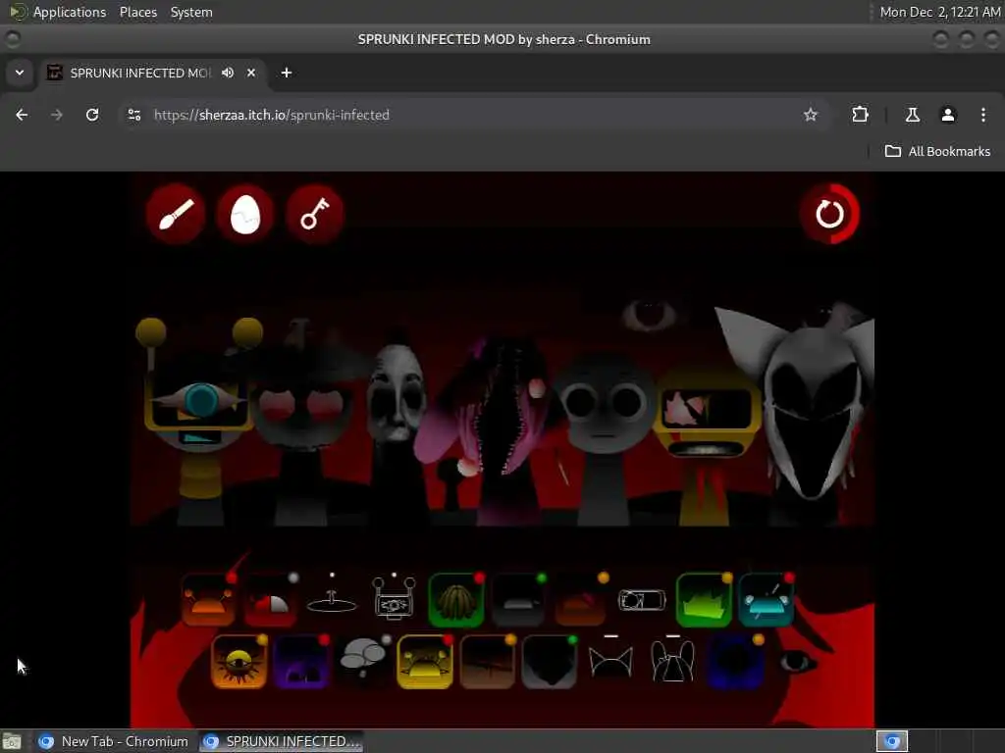Viewport: 1005px width, 753px height.
Task: Choose the bright green spiky icon
Action: pyautogui.click(x=704, y=600)
